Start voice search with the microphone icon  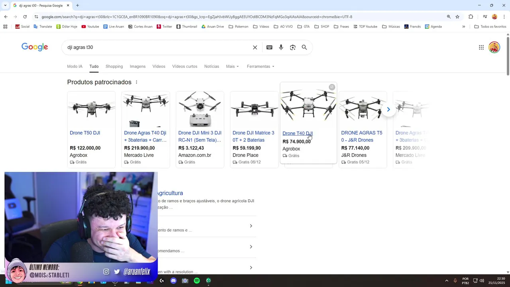coord(281,47)
